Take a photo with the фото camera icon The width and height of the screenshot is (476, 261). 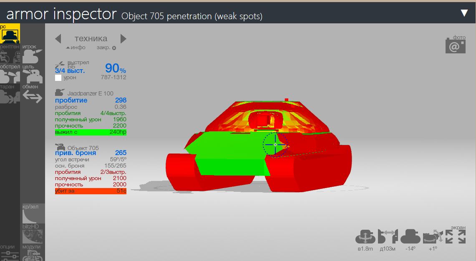point(456,45)
